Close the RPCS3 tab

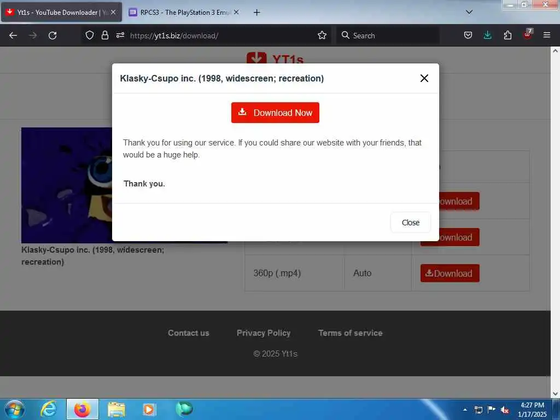click(x=236, y=12)
